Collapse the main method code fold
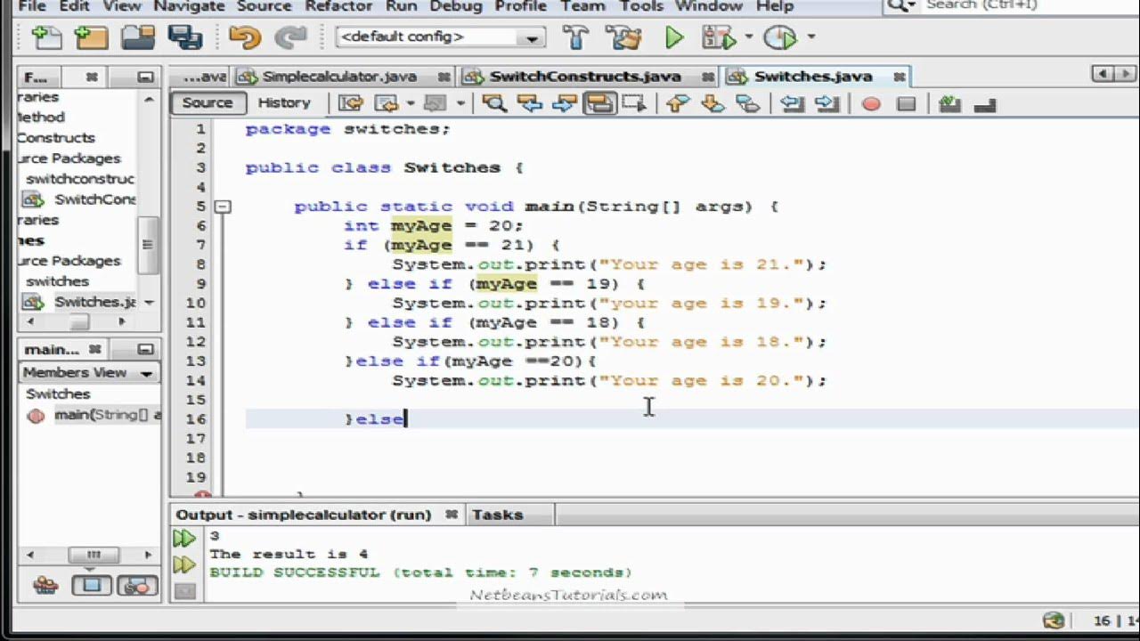 point(223,207)
